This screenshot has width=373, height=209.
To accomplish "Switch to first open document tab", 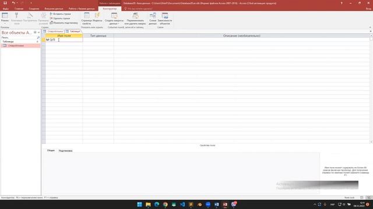I will [53, 31].
